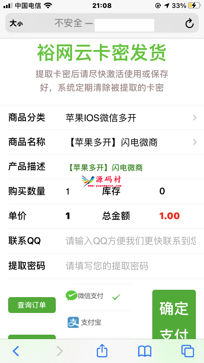Open 苹果IOS微信多开 category selector
This screenshot has height=363, width=204.
coord(101,118)
